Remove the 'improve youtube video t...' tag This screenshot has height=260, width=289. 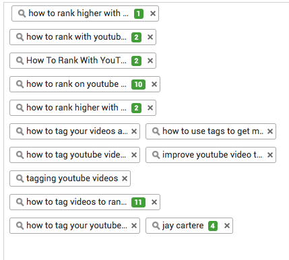pyautogui.click(x=270, y=155)
